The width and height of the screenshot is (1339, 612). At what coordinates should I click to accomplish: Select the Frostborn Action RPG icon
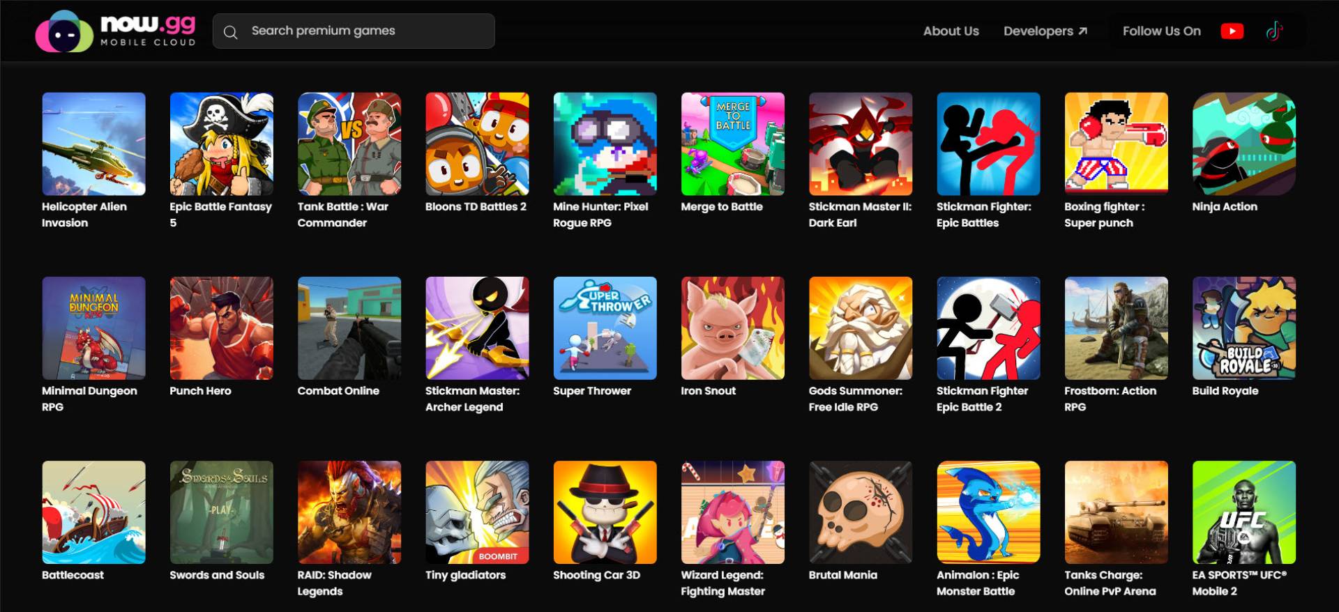pyautogui.click(x=1117, y=328)
